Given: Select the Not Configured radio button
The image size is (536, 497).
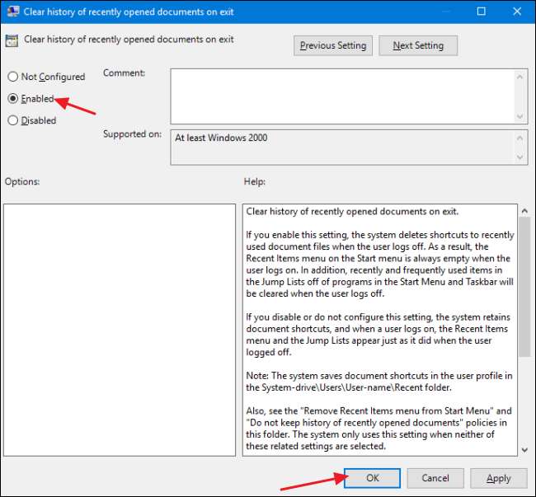Looking at the screenshot, I should click(x=12, y=77).
